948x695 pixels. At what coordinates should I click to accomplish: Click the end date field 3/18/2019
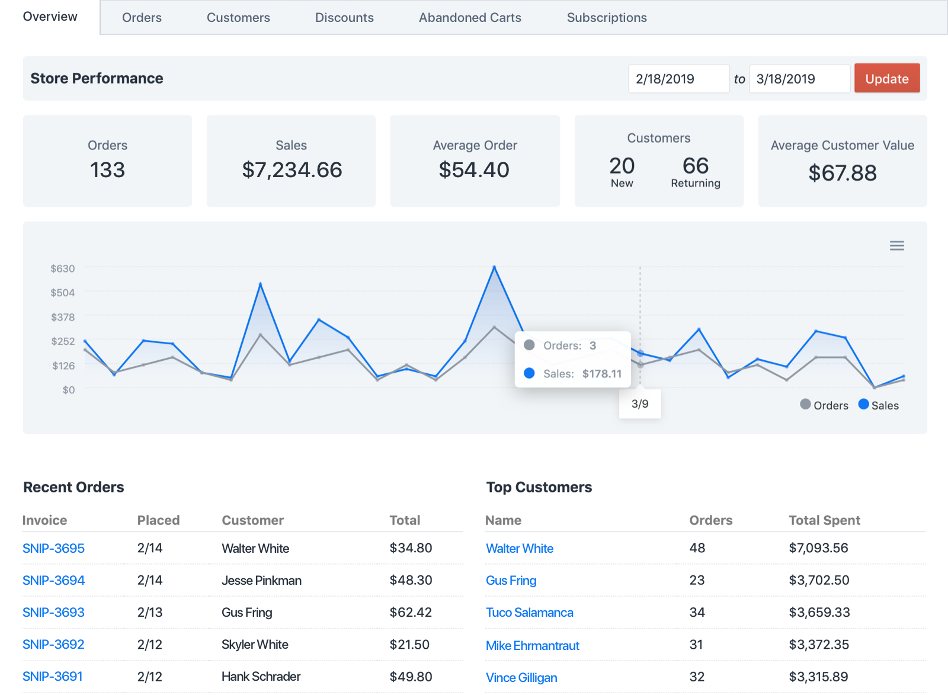point(799,79)
